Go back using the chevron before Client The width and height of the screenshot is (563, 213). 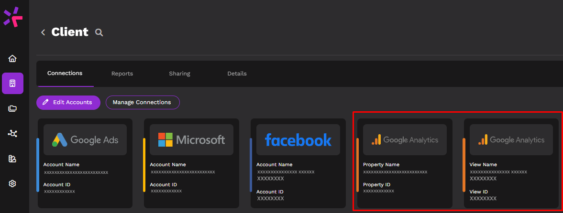click(x=43, y=32)
